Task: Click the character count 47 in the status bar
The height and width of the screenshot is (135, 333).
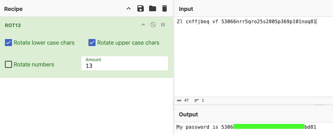Action: [x=186, y=100]
